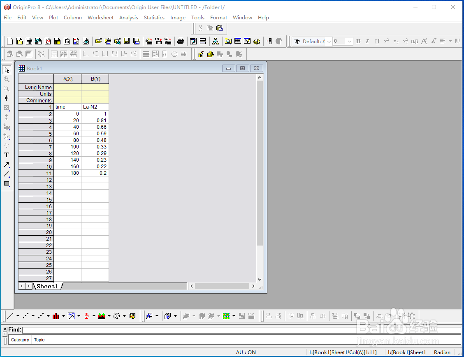Click the Book1 vertical scrollbar down arrow

260,279
